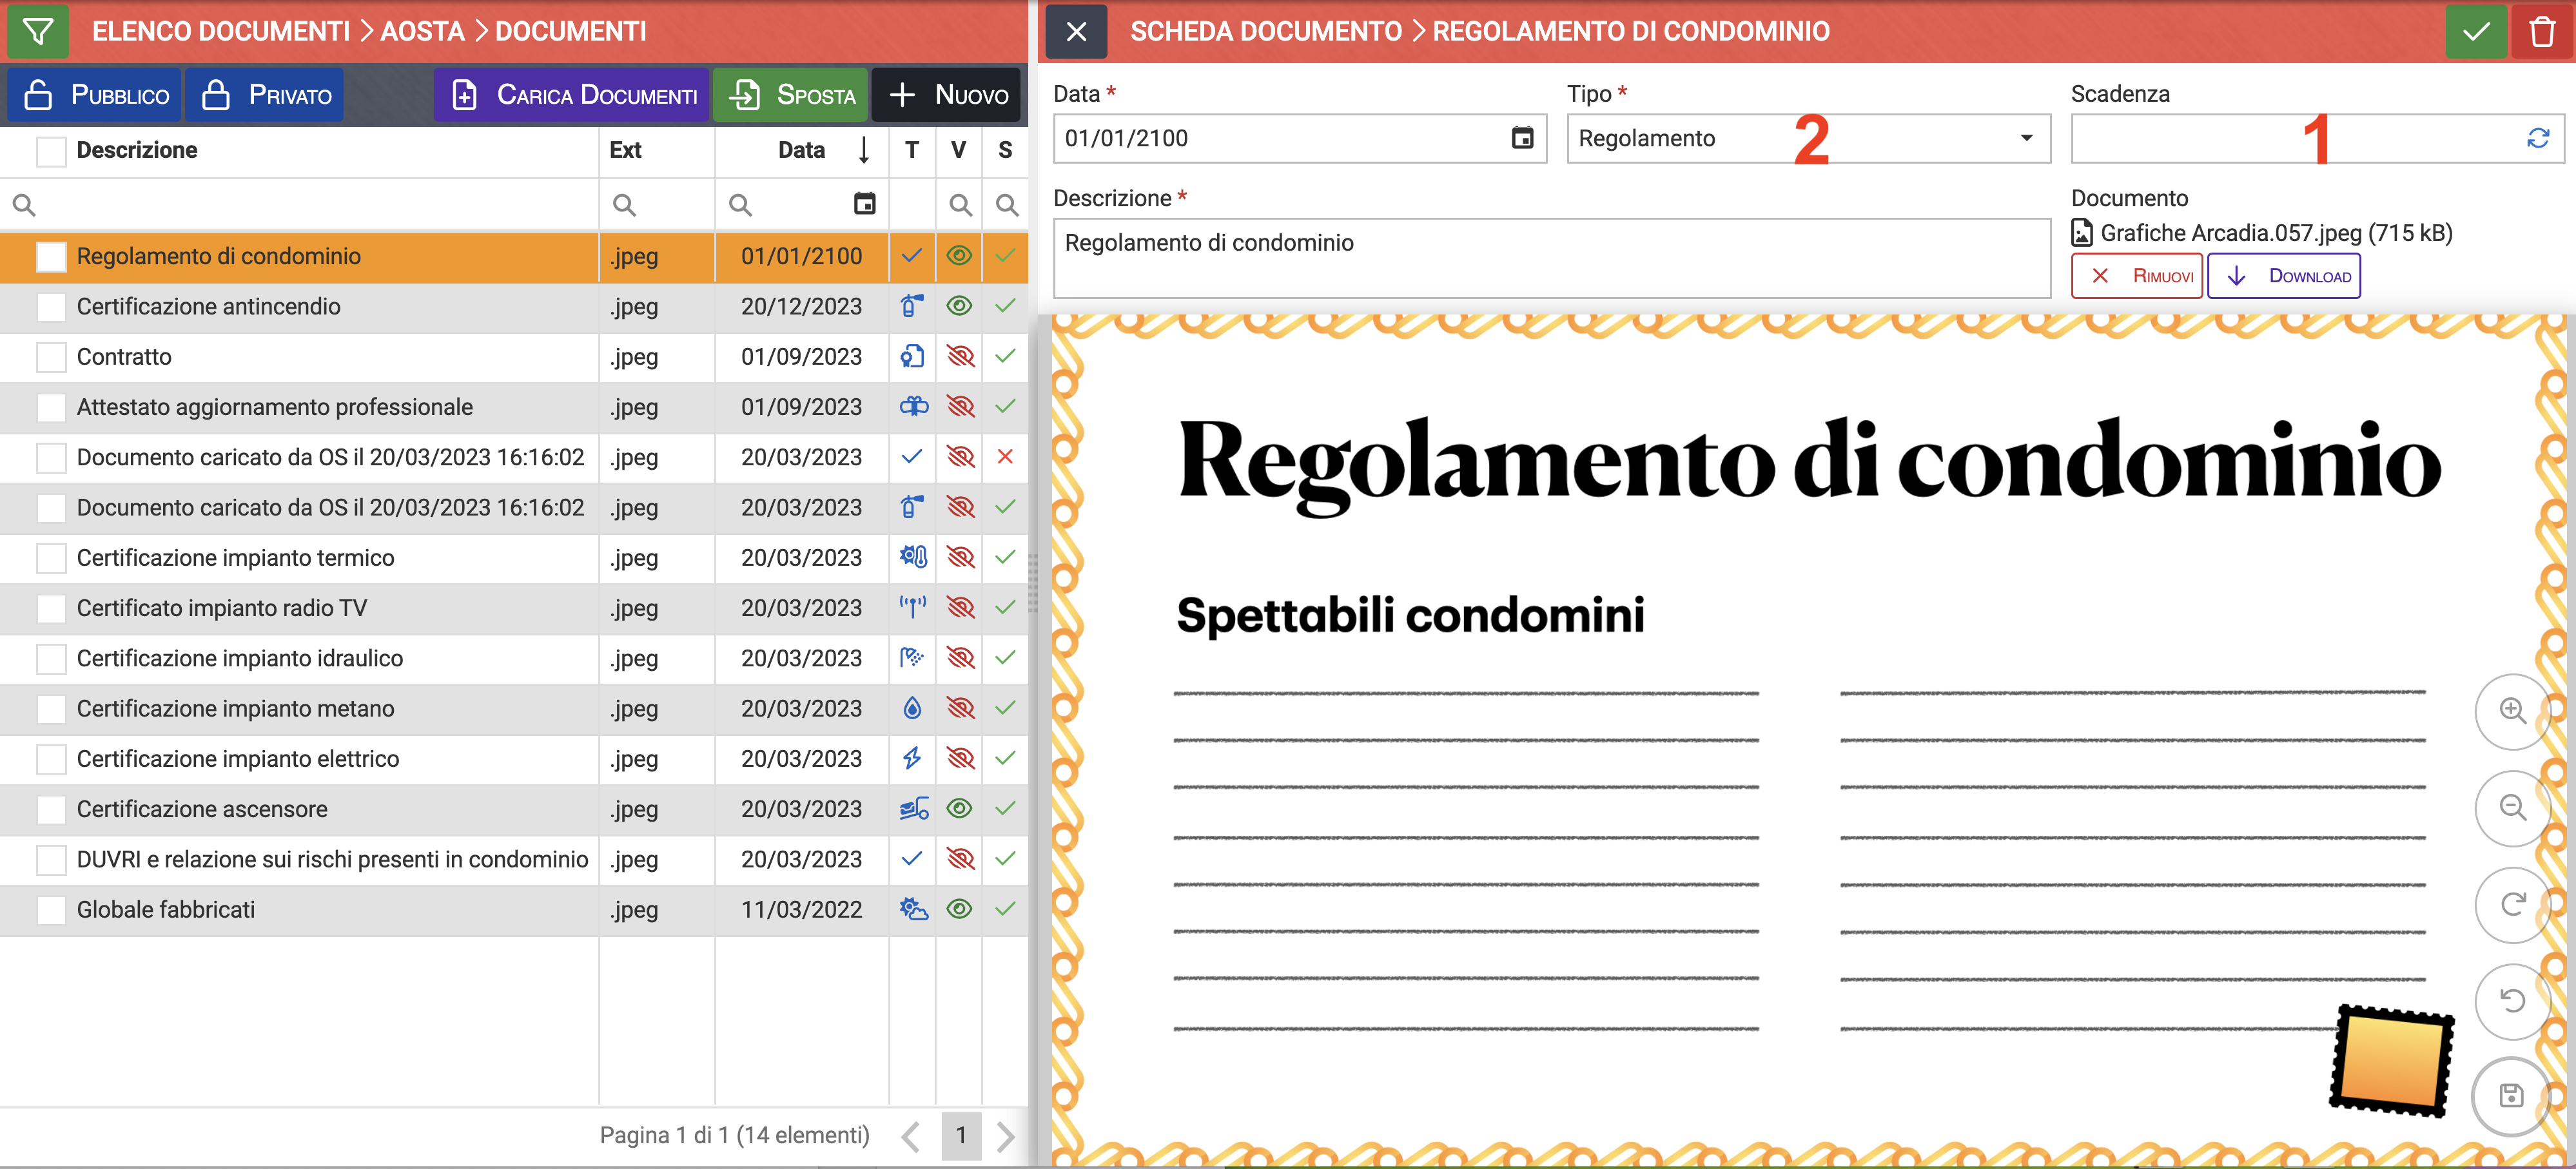Open the Data field calendar picker
The image size is (2576, 1169).
pyautogui.click(x=1522, y=138)
